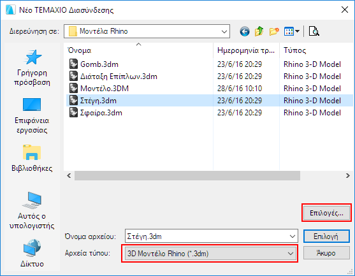Click the Gomb.3dm file name
355x276 pixels.
pyautogui.click(x=99, y=64)
